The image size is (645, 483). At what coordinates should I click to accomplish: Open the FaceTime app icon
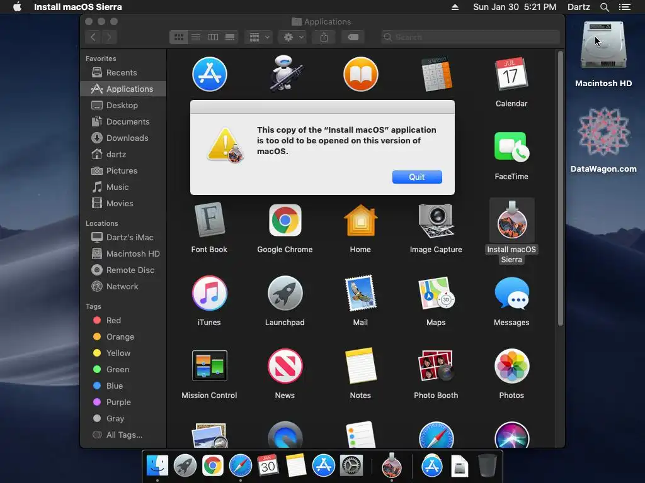coord(511,147)
